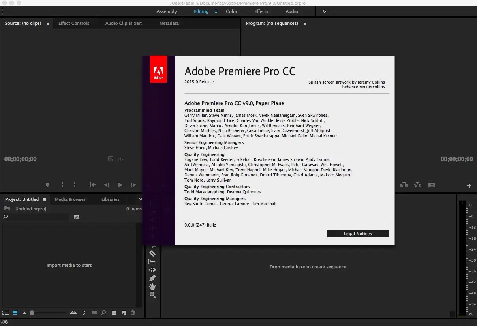Image resolution: width=477 pixels, height=326 pixels.
Task: Select the Slide tool
Action: point(152,270)
